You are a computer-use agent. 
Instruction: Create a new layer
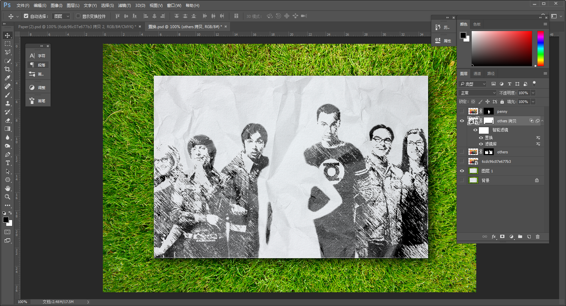tap(529, 237)
